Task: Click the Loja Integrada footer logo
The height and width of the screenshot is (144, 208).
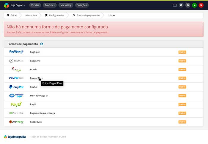Action: 15,137
